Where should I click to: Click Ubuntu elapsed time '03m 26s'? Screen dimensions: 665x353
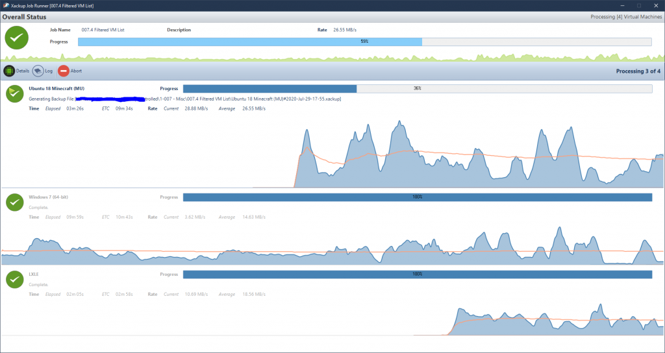pyautogui.click(x=75, y=108)
